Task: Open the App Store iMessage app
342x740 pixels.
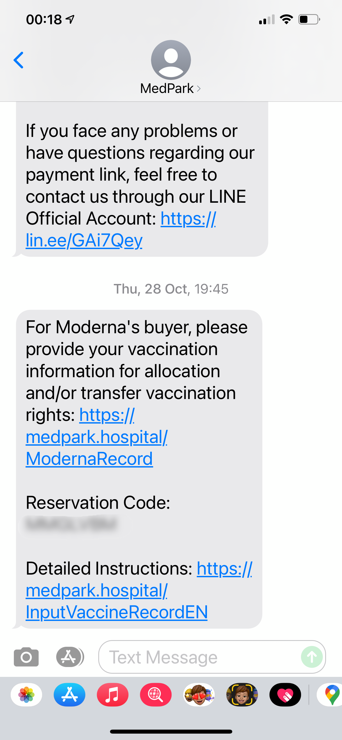Action: (x=70, y=695)
